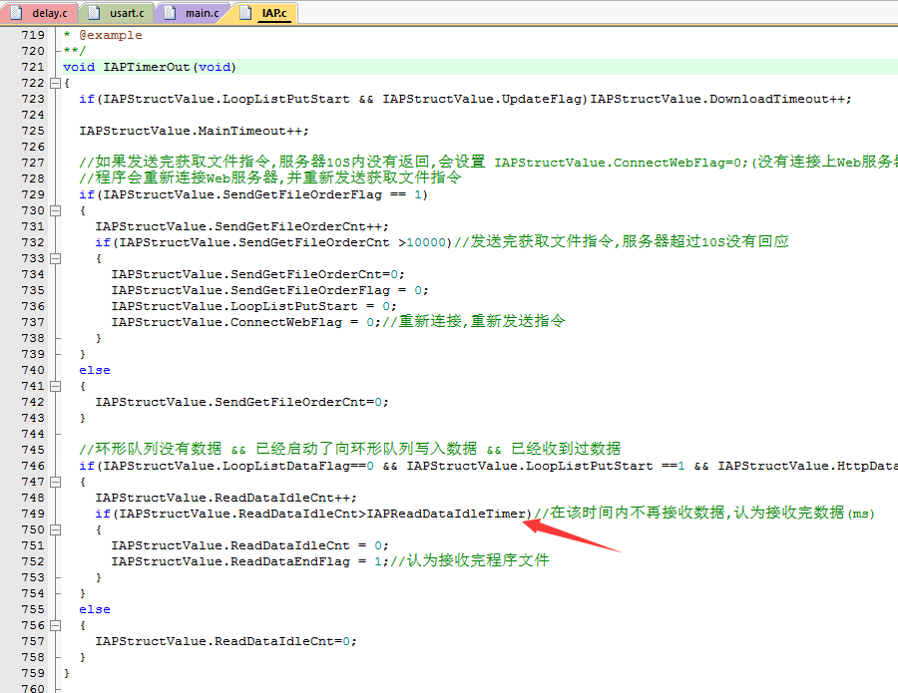Click the file icon on main.c tab
Image resolution: width=898 pixels, height=693 pixels.
point(170,13)
